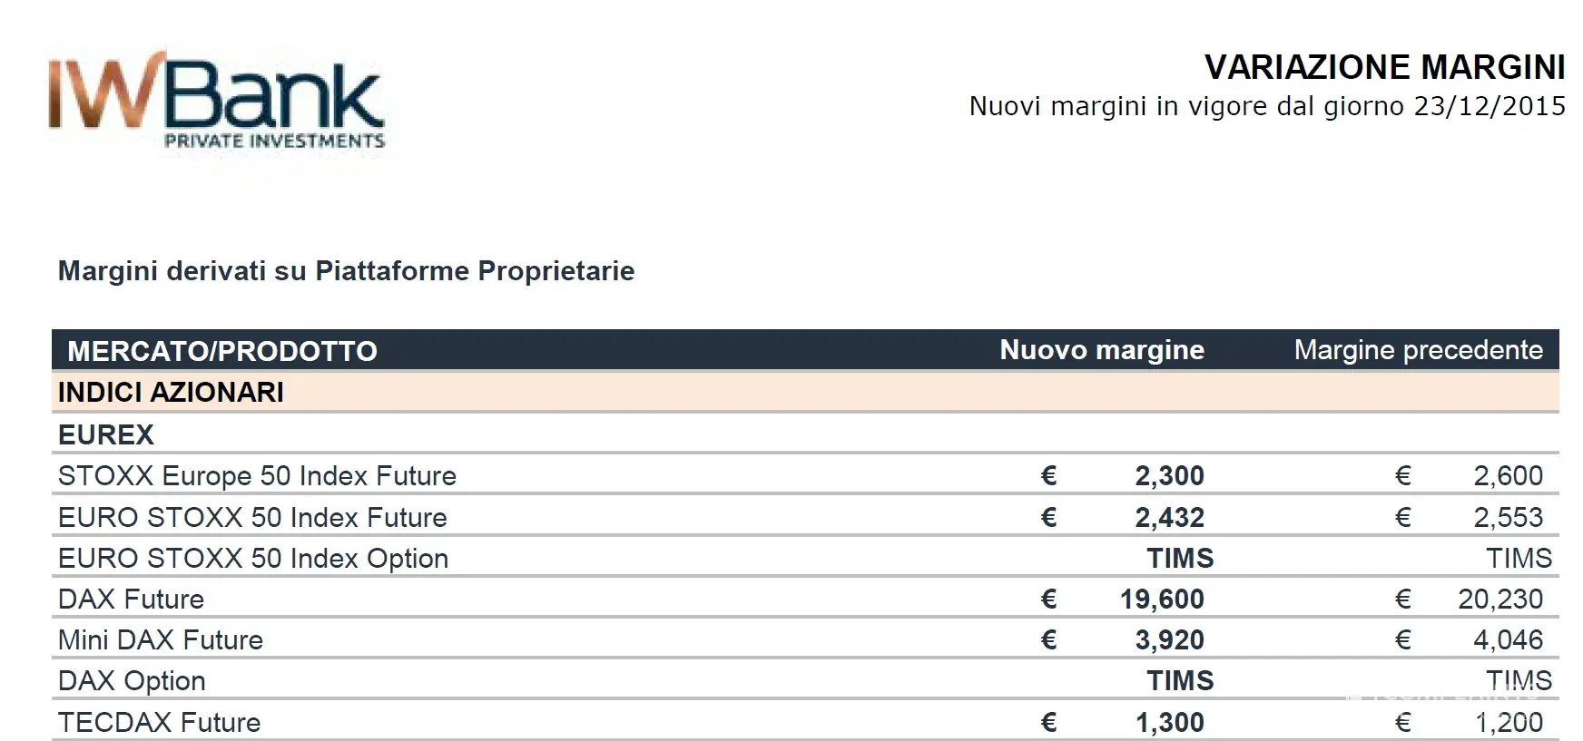Viewport: 1583px width, 741px height.
Task: Select the Margini derivati su Piattaforme Proprietarie heading
Action: [x=346, y=270]
